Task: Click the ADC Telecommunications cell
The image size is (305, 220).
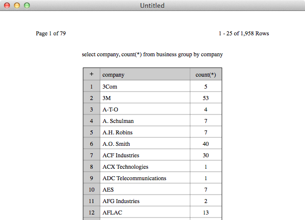Action: [x=145, y=178]
